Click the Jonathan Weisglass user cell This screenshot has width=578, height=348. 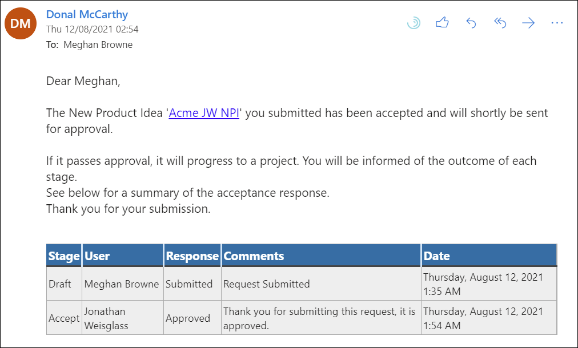(x=105, y=318)
